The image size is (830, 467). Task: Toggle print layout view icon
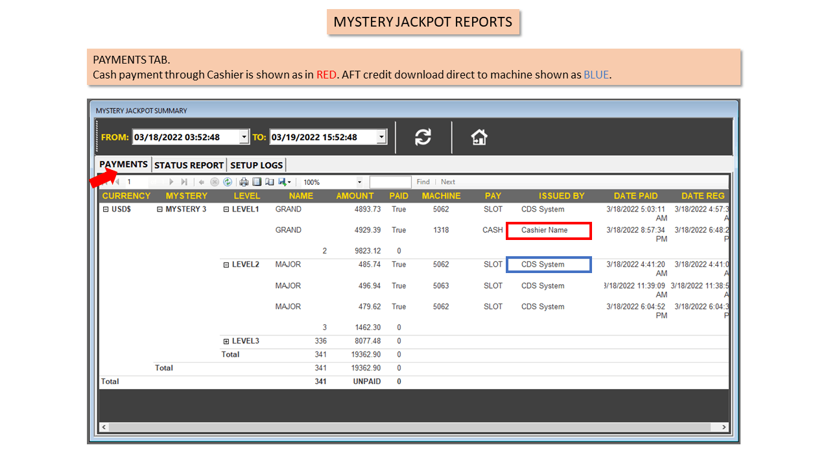pyautogui.click(x=257, y=182)
